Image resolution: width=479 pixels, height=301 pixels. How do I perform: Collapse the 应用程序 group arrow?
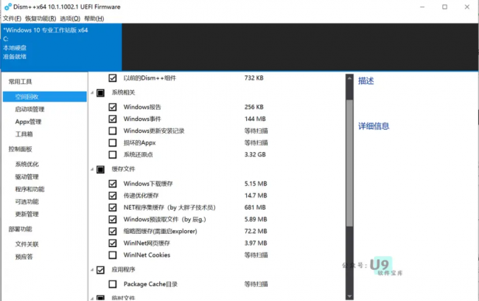pyautogui.click(x=92, y=270)
